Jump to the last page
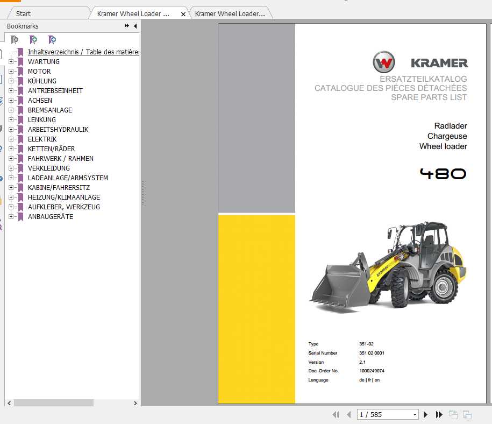 (439, 414)
